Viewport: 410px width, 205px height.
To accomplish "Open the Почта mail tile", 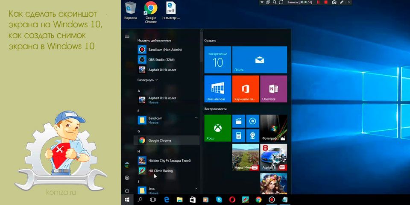I will [260, 60].
